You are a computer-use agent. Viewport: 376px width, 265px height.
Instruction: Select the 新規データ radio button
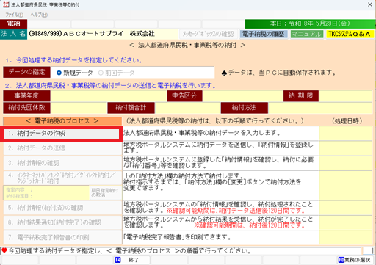(x=74, y=73)
